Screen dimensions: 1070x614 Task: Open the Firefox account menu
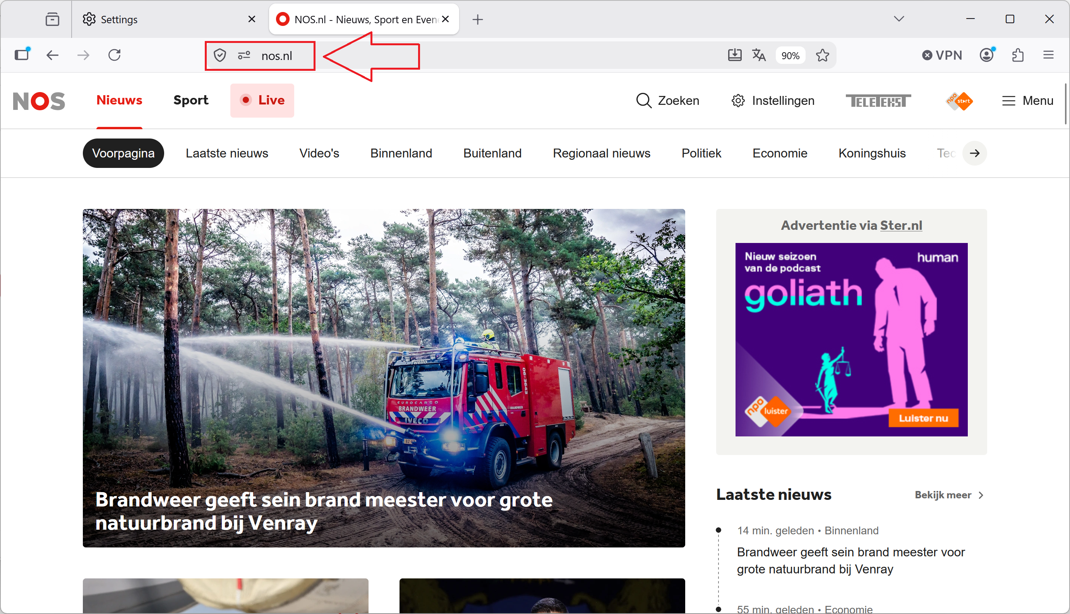987,55
